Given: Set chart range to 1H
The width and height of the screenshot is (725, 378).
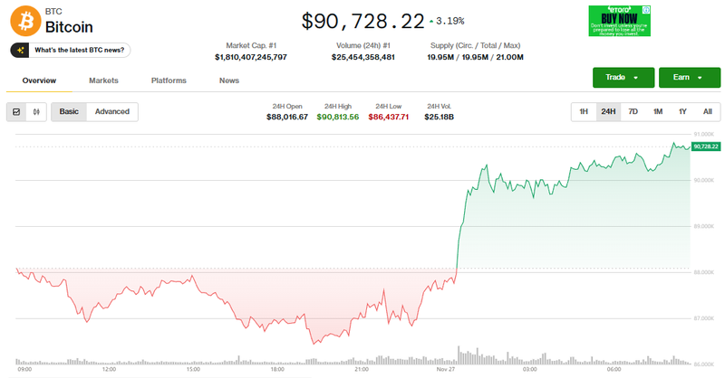Looking at the screenshot, I should tap(584, 112).
